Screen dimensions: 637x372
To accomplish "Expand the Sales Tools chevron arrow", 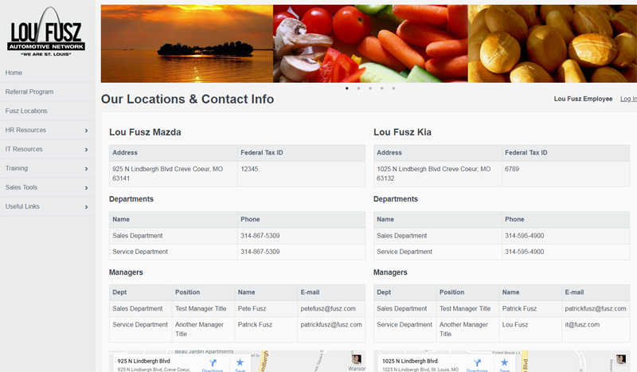I will click(x=86, y=188).
